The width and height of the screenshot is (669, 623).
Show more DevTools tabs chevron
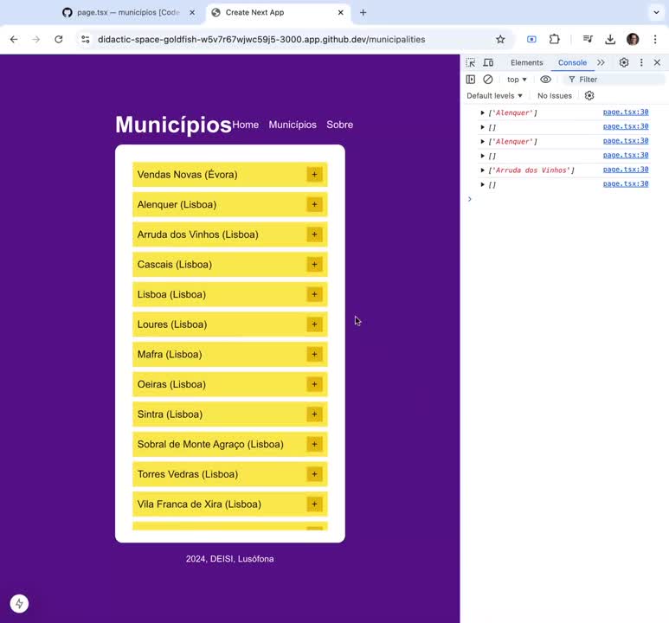point(601,62)
